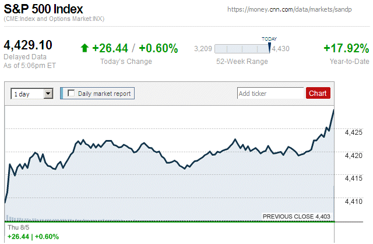Click the green up arrow icon
The width and height of the screenshot is (373, 244).
click(x=85, y=48)
